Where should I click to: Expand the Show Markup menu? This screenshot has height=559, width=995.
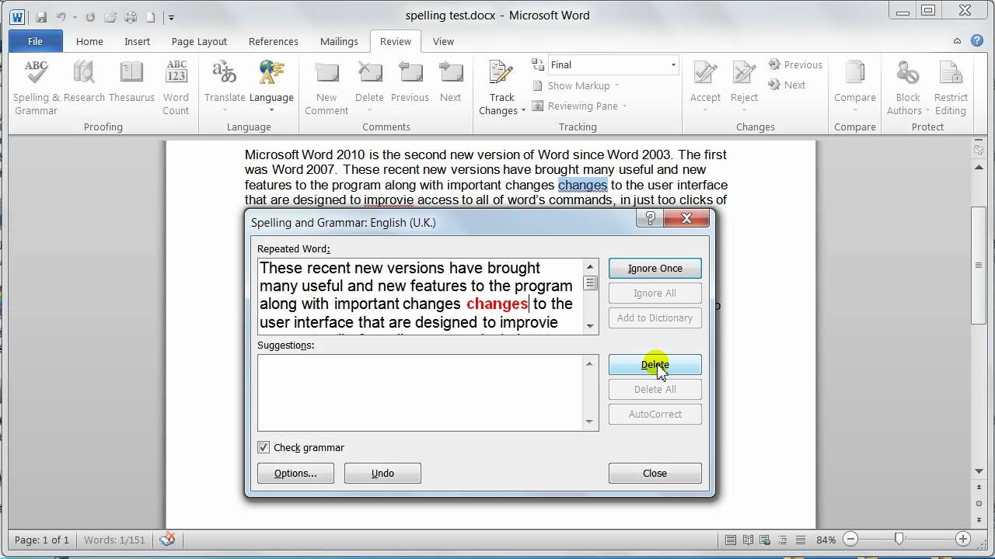[577, 85]
